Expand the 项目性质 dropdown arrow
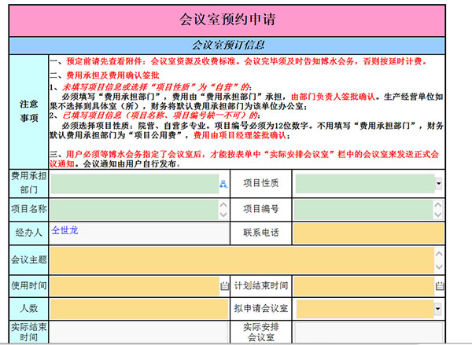 point(438,183)
